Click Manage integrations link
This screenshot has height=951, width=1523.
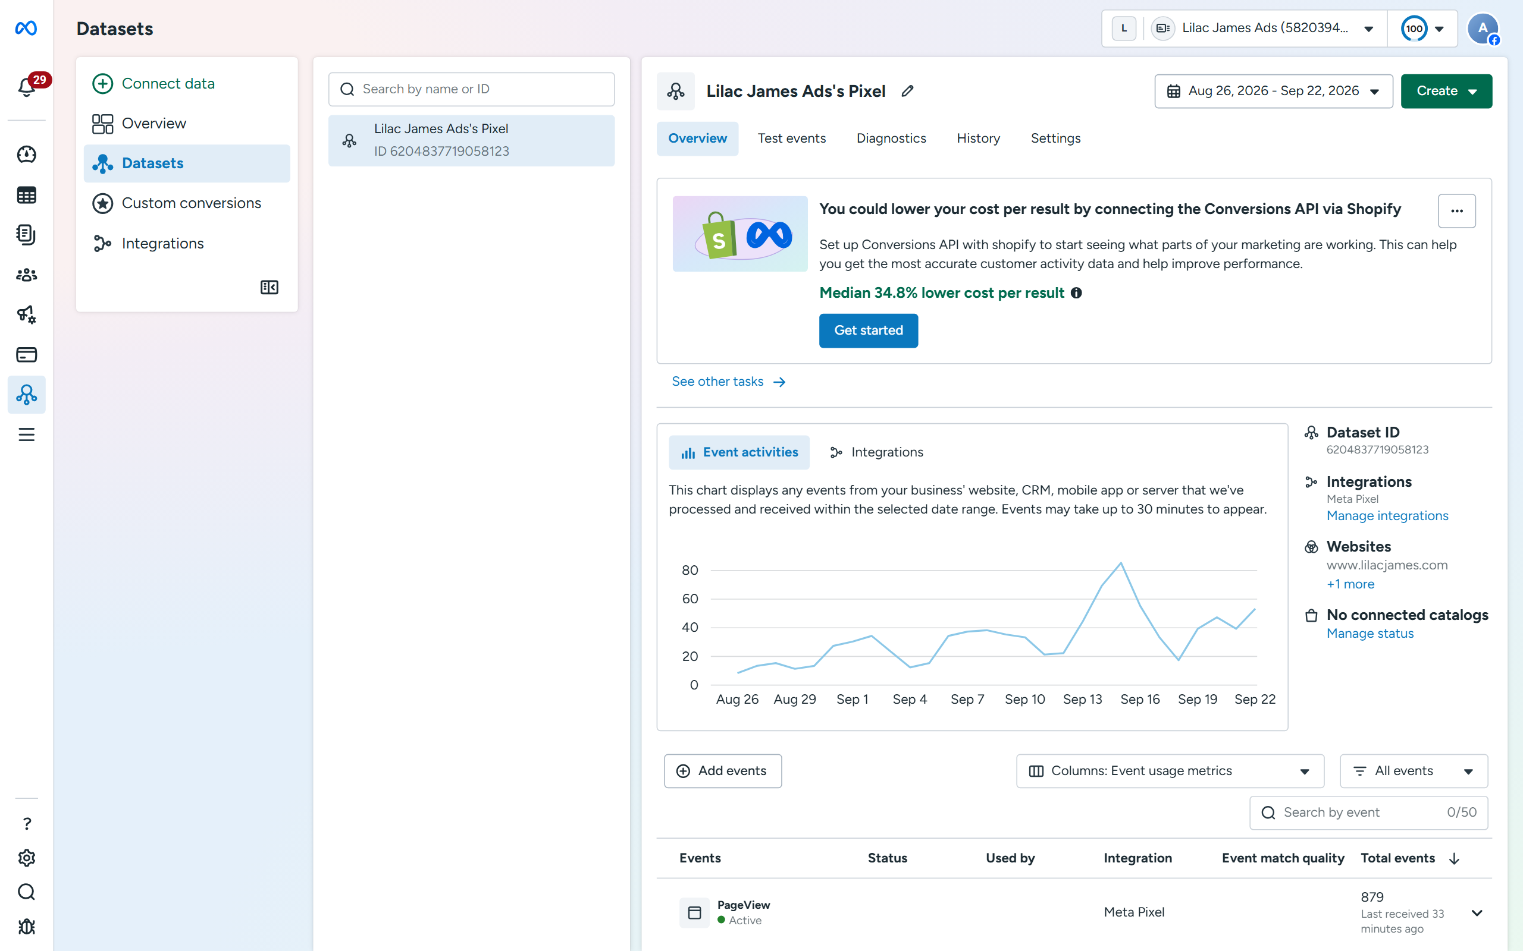pyautogui.click(x=1387, y=516)
